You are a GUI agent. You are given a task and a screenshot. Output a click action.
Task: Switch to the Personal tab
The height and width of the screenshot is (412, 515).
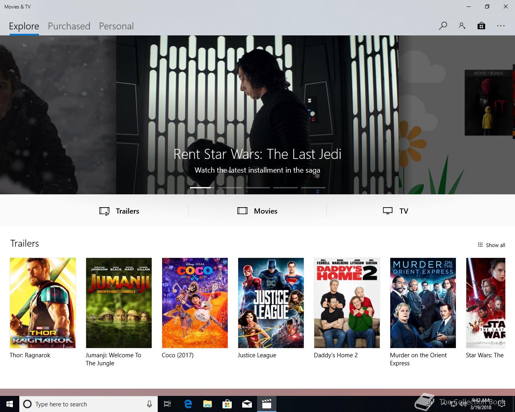tap(116, 26)
